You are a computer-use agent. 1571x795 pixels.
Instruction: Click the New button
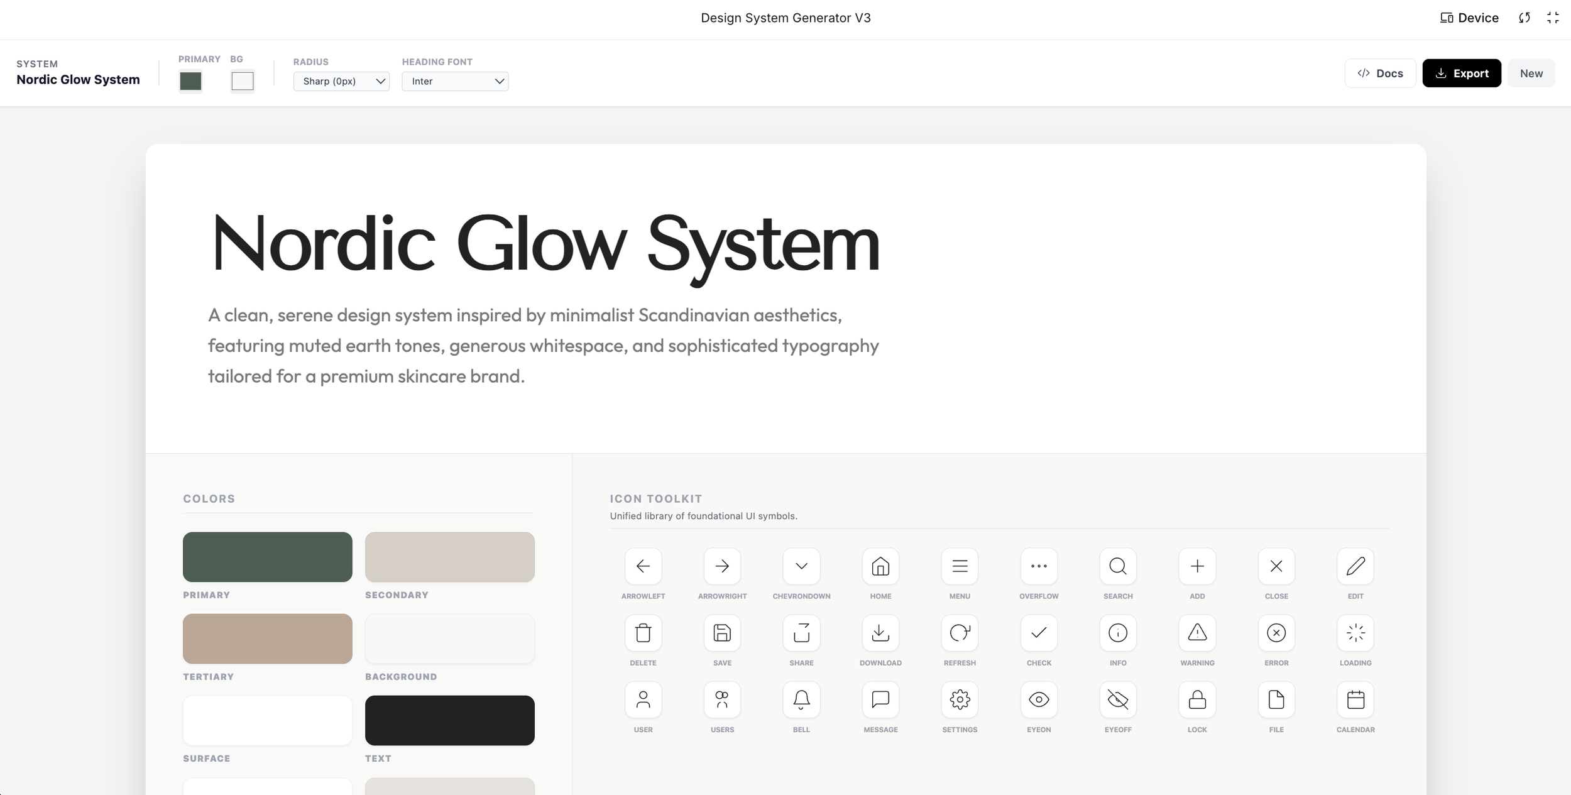tap(1531, 73)
